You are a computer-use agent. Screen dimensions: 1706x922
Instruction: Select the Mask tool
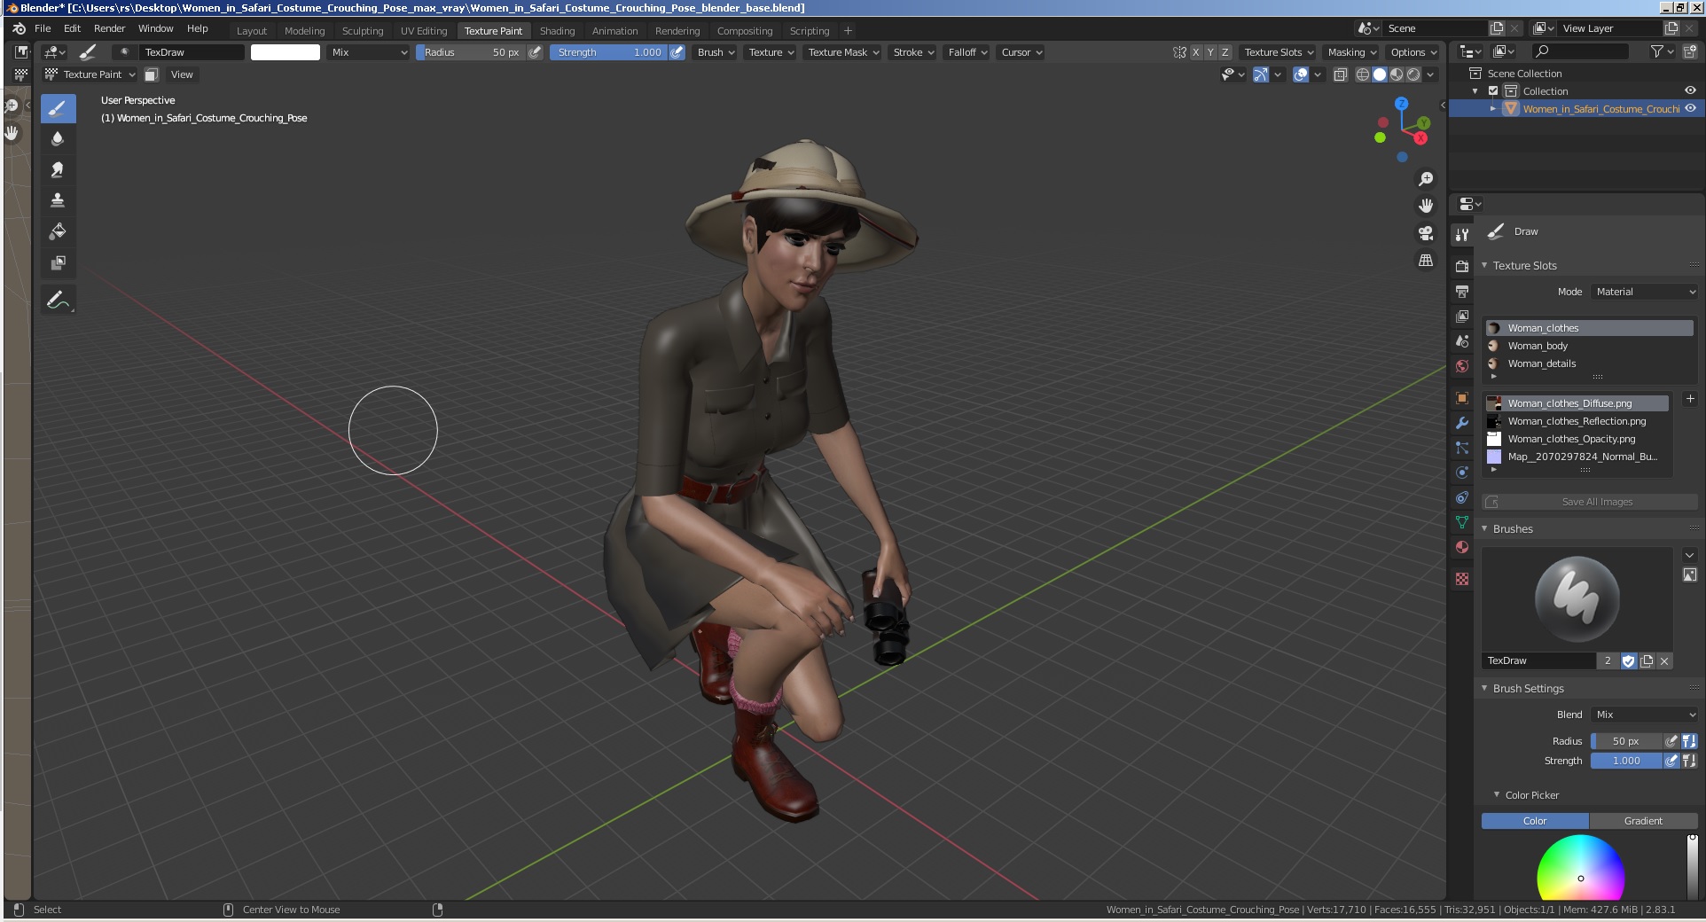(x=58, y=262)
